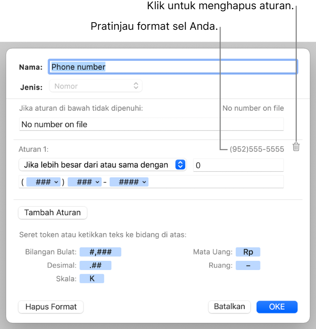Click the Nama field containing Phone number

(173, 67)
